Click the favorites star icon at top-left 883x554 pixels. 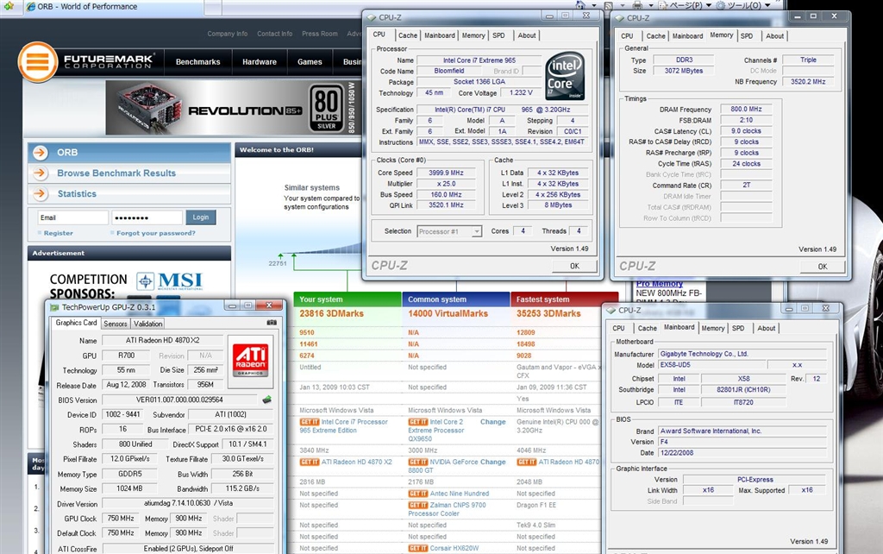click(9, 6)
